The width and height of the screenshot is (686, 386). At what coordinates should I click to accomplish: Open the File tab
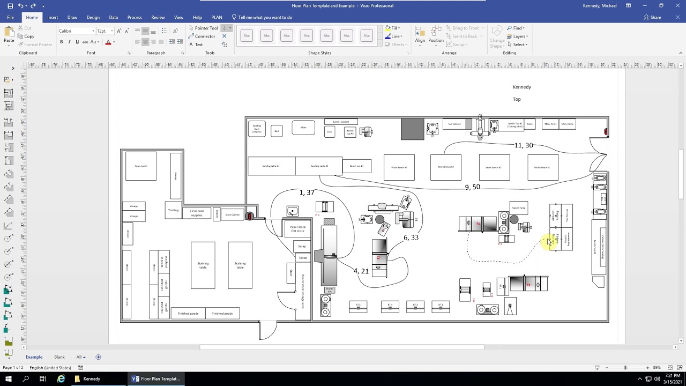[10, 17]
